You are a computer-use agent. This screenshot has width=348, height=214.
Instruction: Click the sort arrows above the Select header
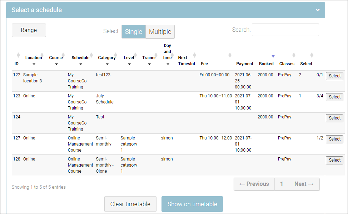312,55
